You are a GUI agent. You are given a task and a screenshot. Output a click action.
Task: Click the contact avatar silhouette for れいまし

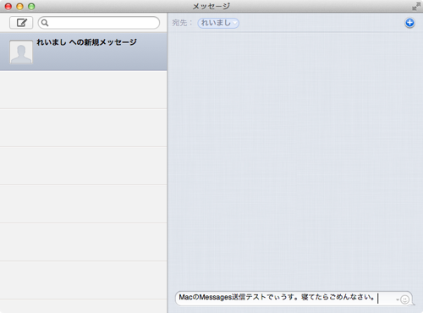coord(21,52)
